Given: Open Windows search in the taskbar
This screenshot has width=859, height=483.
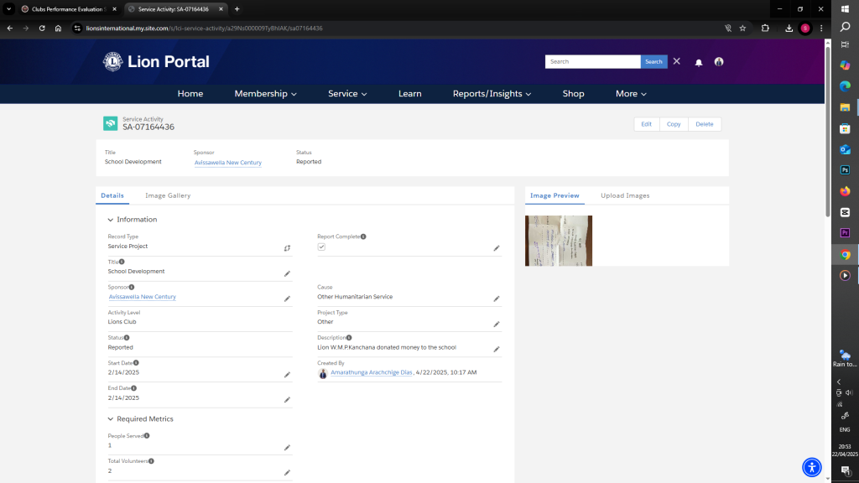Looking at the screenshot, I should pyautogui.click(x=845, y=26).
